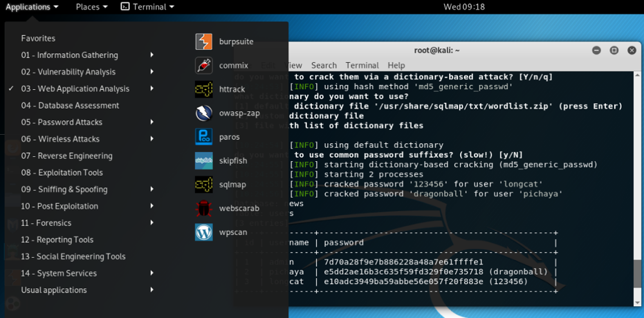Click the password column header text
The image size is (644, 318).
point(343,243)
